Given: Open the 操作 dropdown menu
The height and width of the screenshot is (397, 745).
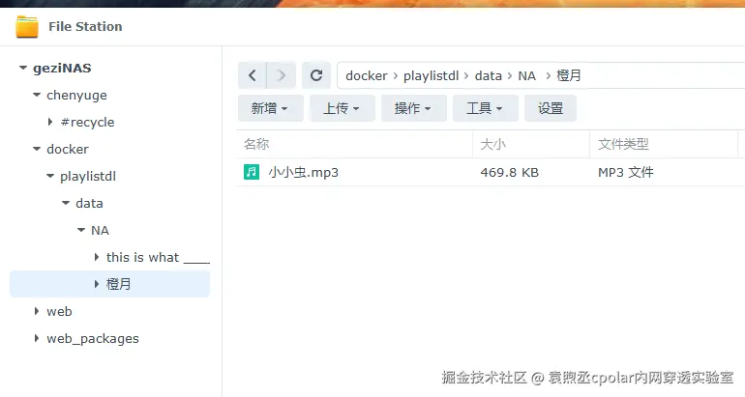Looking at the screenshot, I should (x=413, y=108).
